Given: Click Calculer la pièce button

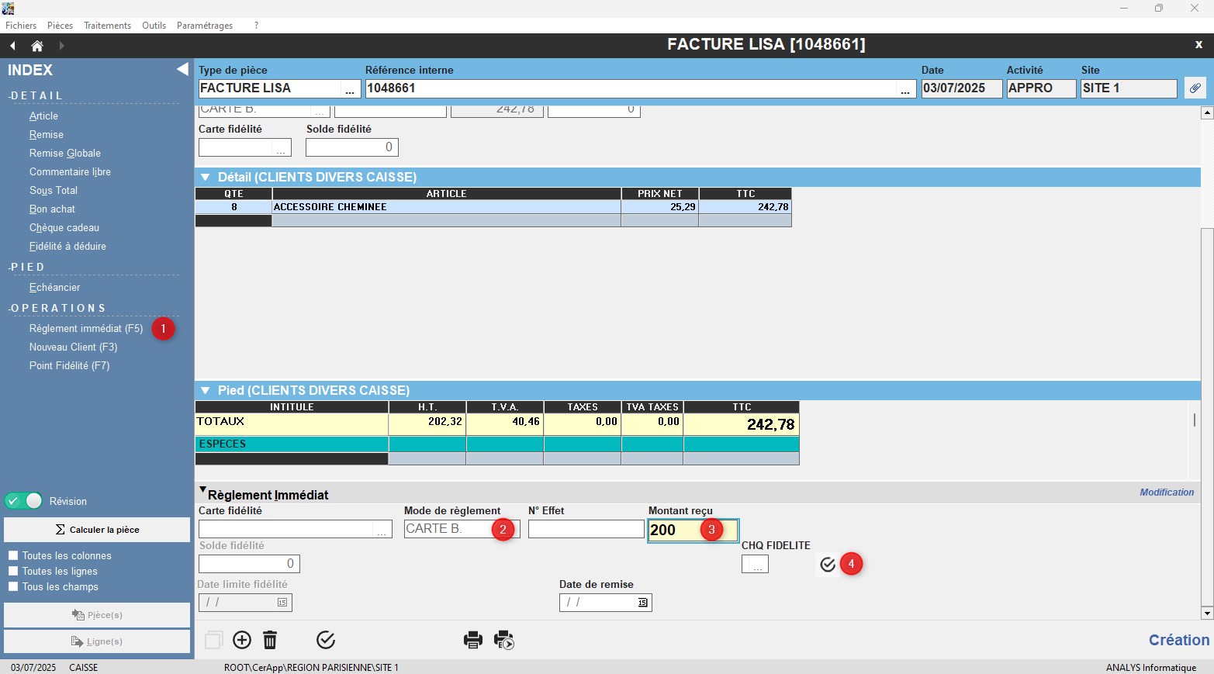Looking at the screenshot, I should 97,530.
